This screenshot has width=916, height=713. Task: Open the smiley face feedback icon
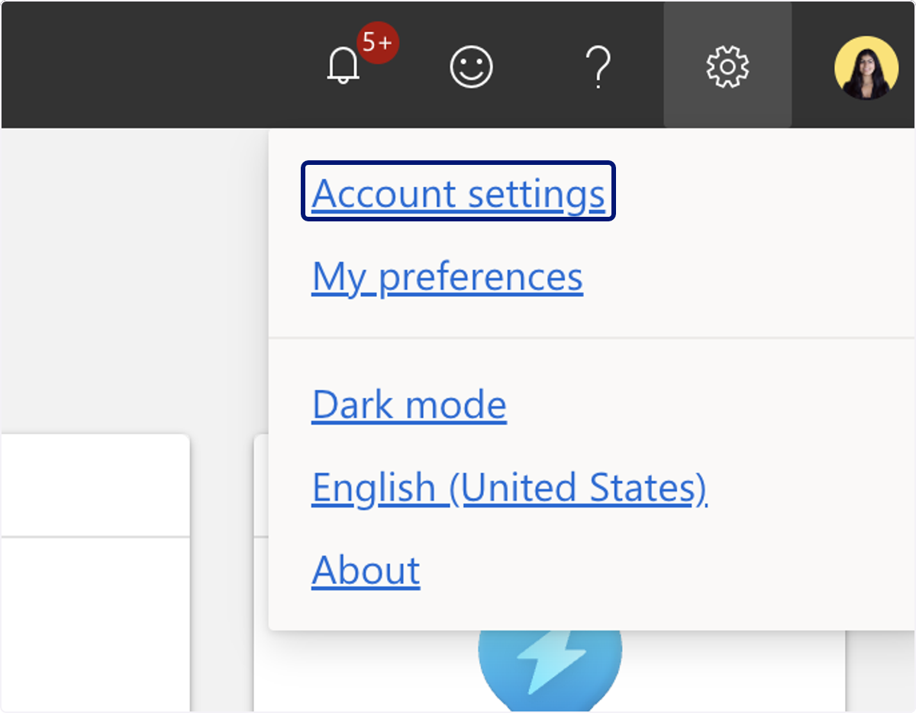(x=471, y=66)
